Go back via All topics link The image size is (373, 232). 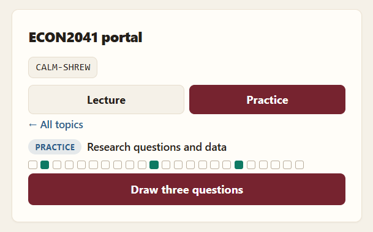tap(56, 125)
